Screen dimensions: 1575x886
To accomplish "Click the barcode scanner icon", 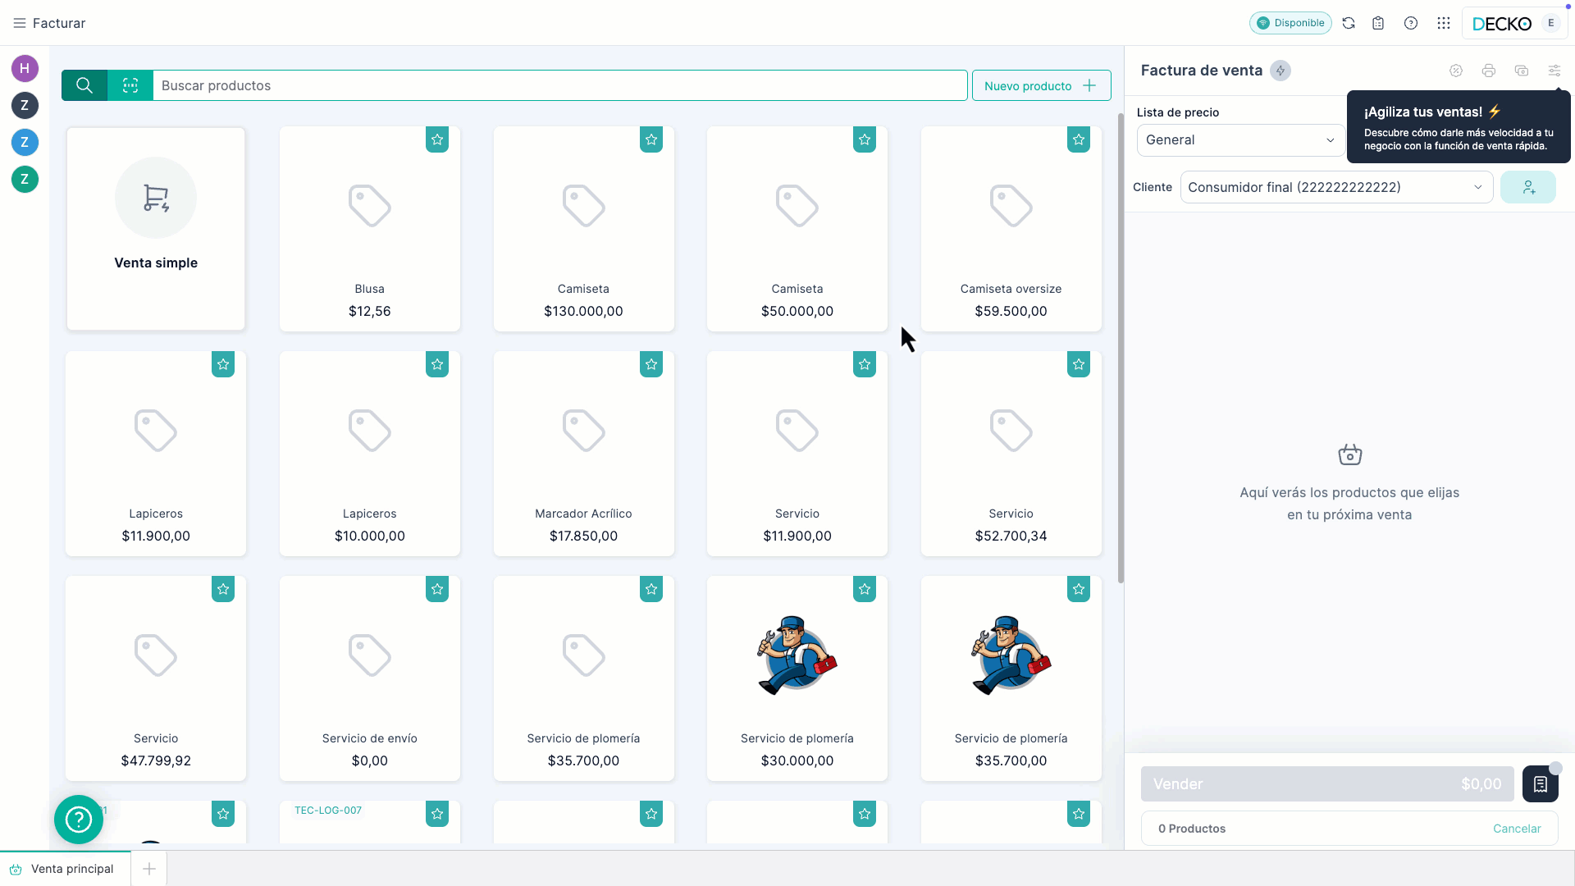I will tap(130, 85).
